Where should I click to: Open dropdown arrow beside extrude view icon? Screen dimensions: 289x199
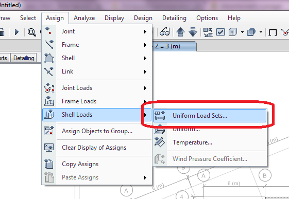(x=242, y=32)
